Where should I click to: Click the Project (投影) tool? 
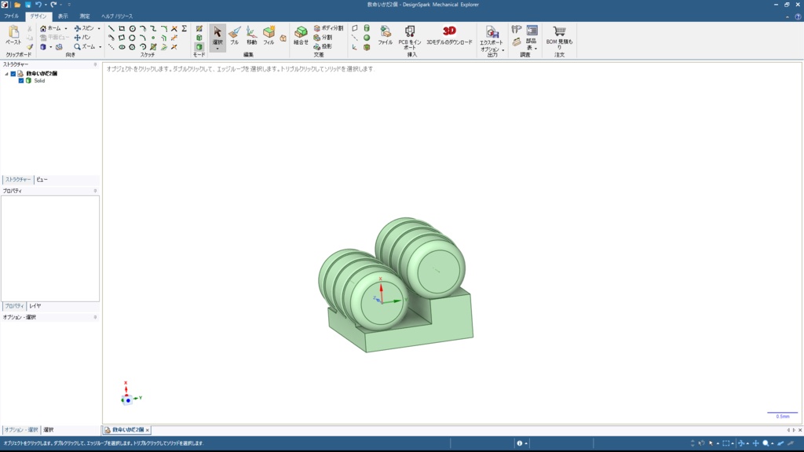[x=323, y=46]
